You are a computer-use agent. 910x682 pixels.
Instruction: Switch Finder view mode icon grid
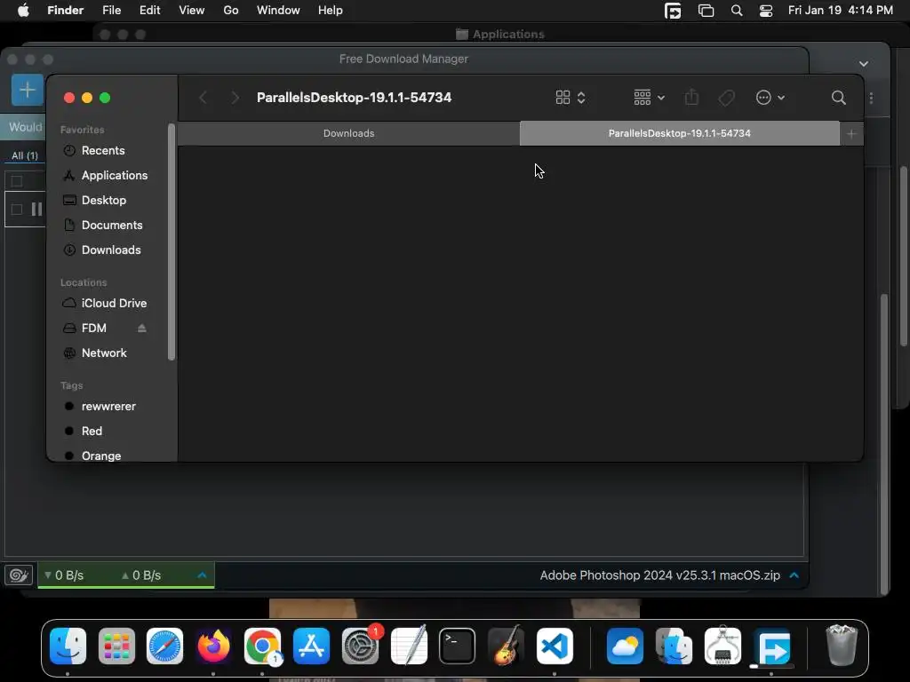pyautogui.click(x=570, y=98)
